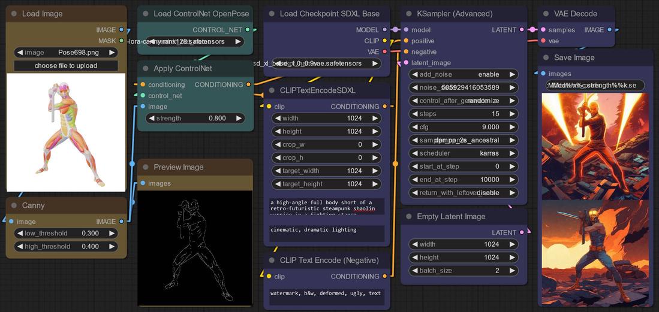Collapse the Load ControlNet OpenPose node dot

146,14
